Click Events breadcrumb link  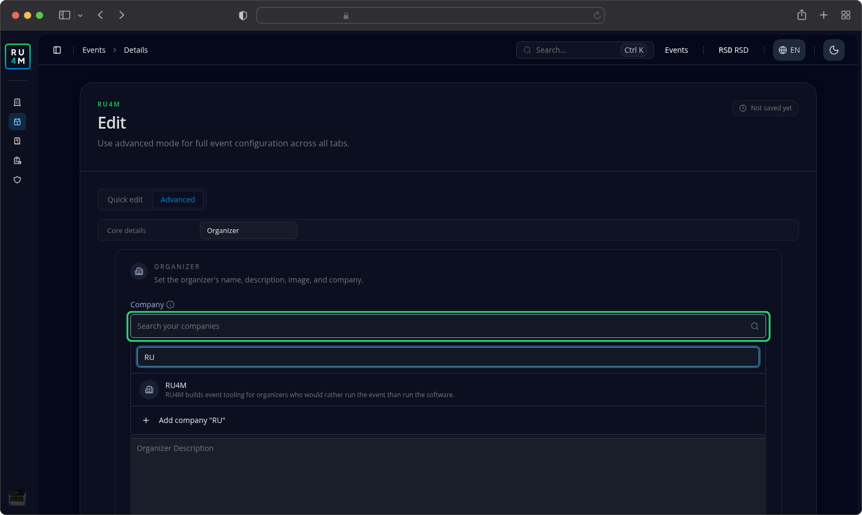(94, 50)
